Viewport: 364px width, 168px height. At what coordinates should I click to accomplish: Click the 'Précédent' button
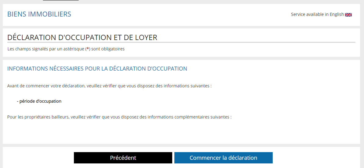pos(123,158)
